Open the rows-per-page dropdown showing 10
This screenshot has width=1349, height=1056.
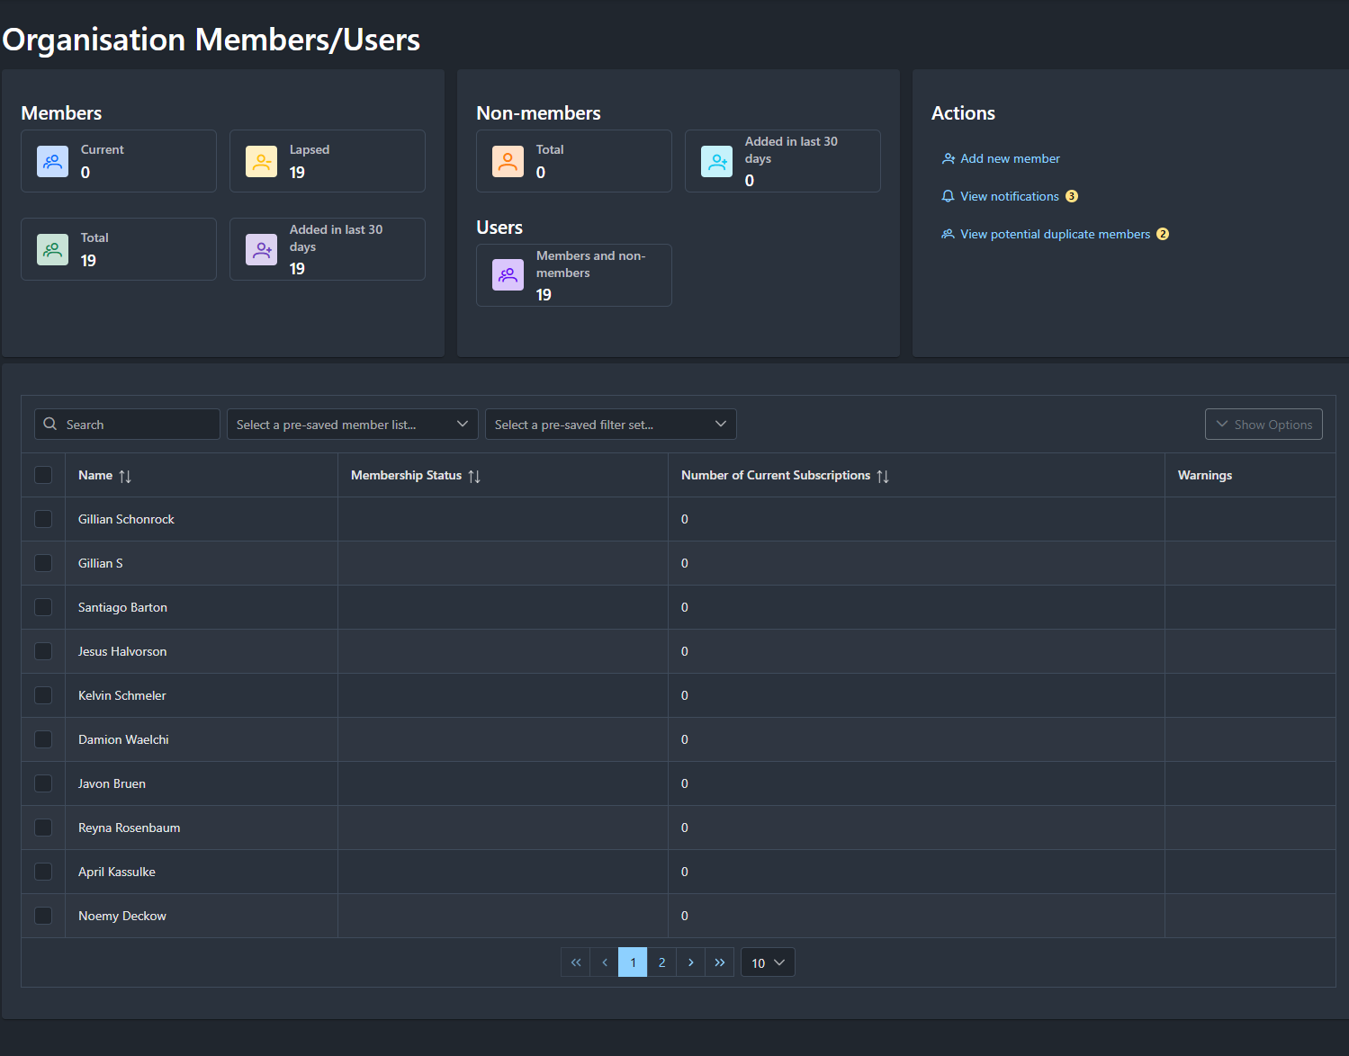pos(768,962)
